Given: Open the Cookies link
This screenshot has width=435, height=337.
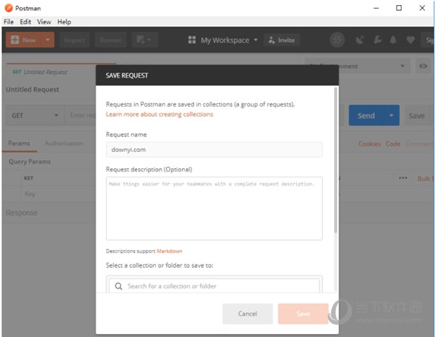Looking at the screenshot, I should pyautogui.click(x=369, y=143).
